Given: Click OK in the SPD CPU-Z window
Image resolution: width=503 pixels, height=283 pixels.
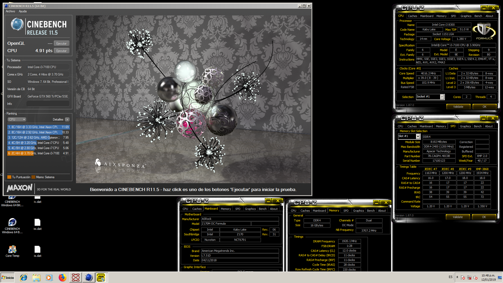Looking at the screenshot, I should point(484,217).
